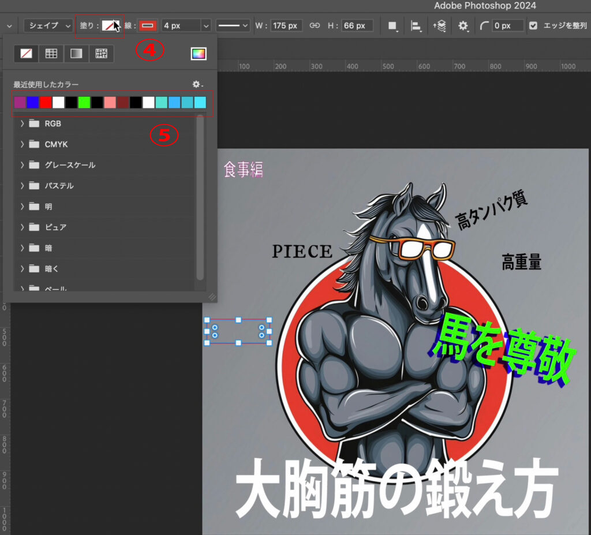Expand the 暗く swatch folder
This screenshot has height=535, width=591.
coord(22,268)
